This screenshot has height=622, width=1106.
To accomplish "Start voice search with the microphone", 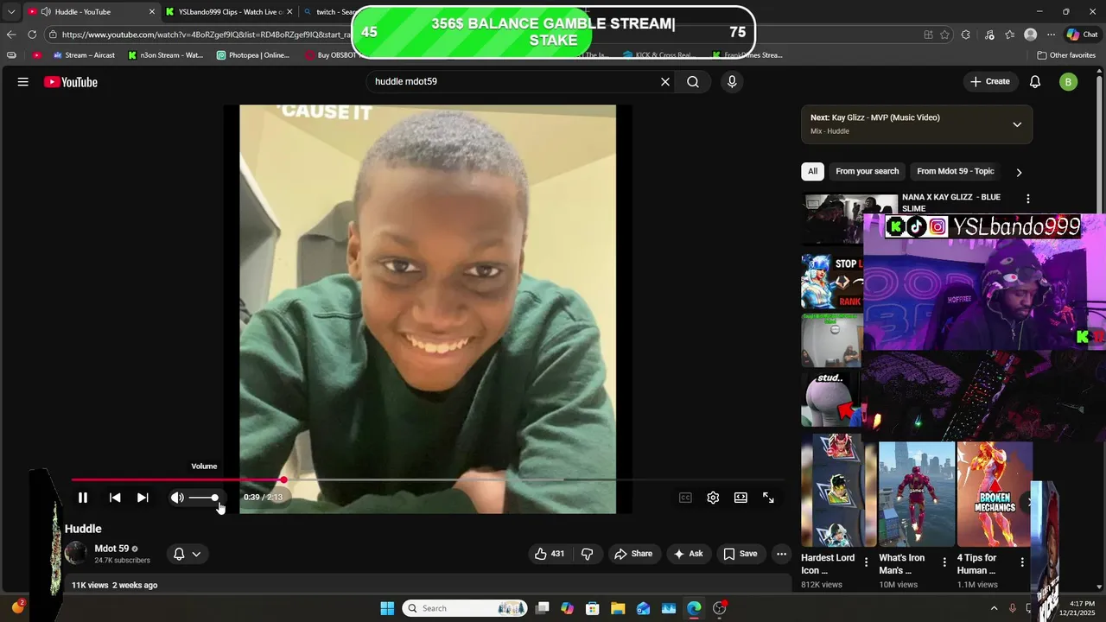I will 732,82.
